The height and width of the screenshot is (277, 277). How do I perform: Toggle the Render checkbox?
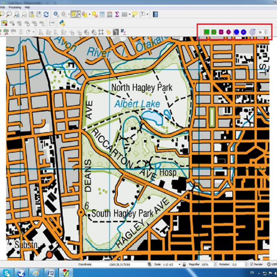click(x=252, y=265)
